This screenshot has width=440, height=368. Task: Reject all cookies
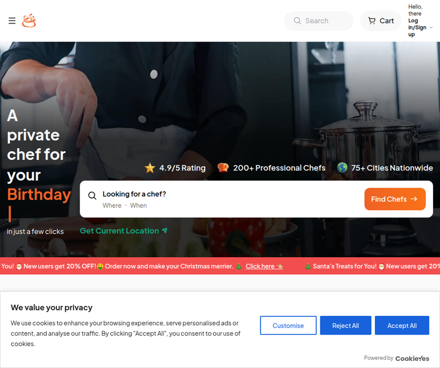click(x=346, y=325)
